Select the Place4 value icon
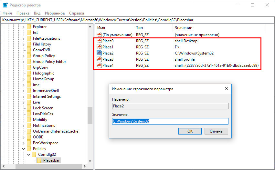 [x=99, y=65]
